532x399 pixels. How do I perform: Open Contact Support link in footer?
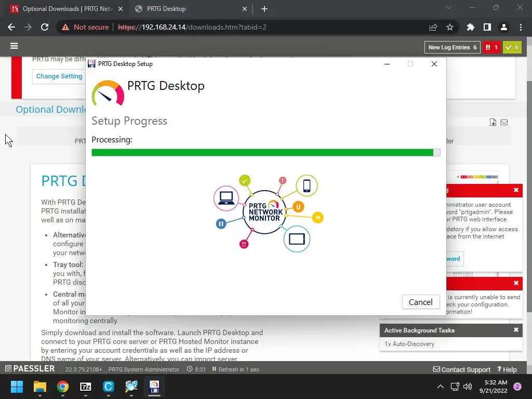(462, 369)
